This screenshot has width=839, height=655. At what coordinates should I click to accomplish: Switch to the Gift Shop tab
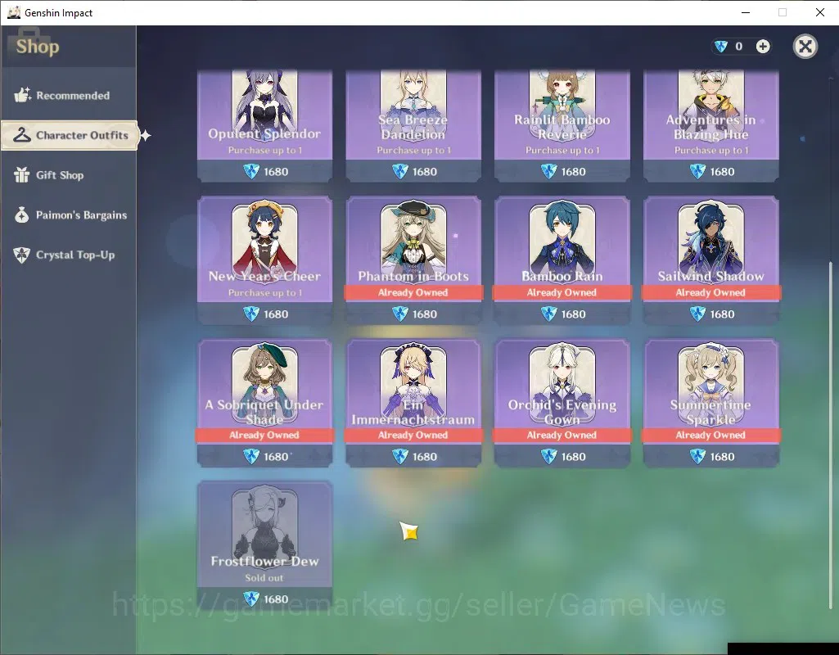coord(69,175)
